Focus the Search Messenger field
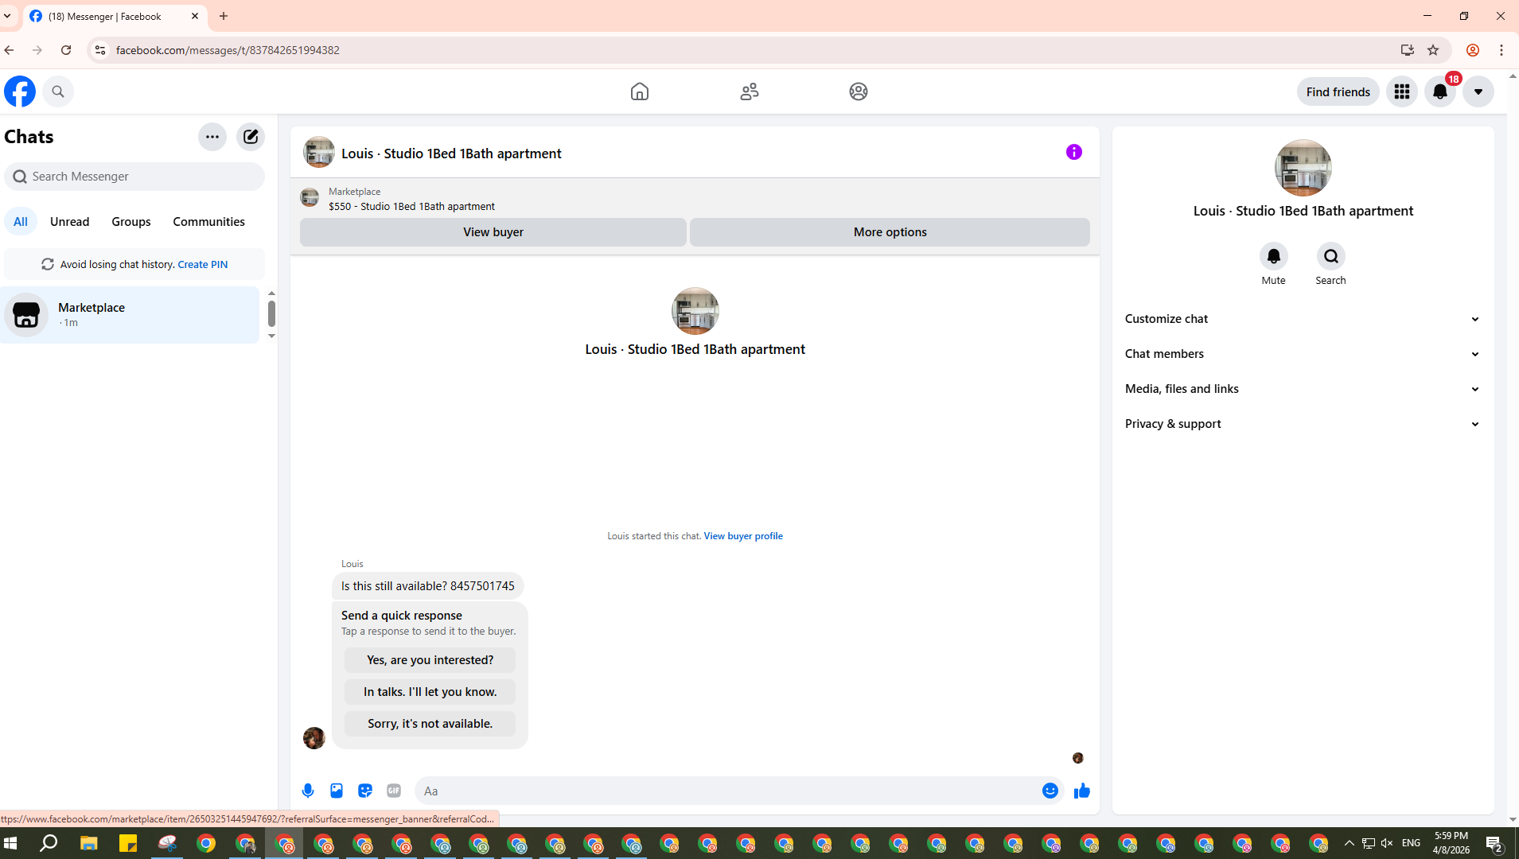1519x859 pixels. pos(134,177)
